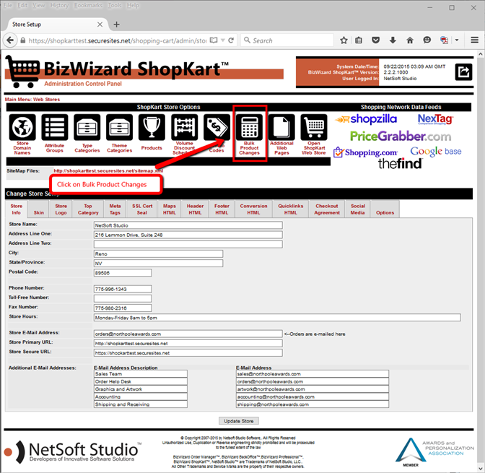Open the Shopping.com data feed
Viewport: 485px width, 473px height.
pos(365,152)
